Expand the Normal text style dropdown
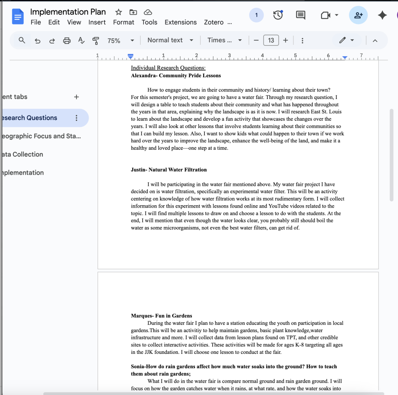 click(170, 40)
